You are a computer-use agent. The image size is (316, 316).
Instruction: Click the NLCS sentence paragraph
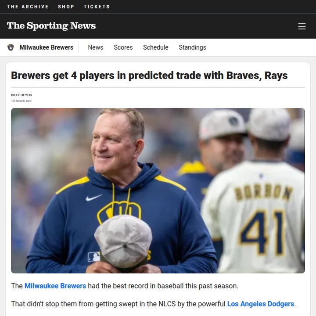[153, 304]
